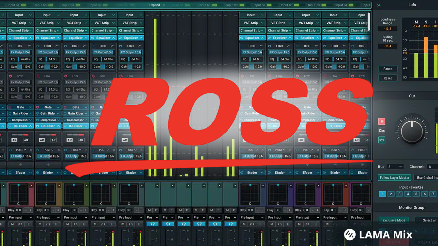The height and width of the screenshot is (246, 438).
Task: Select the M mute icon in Out section
Action: (382, 121)
